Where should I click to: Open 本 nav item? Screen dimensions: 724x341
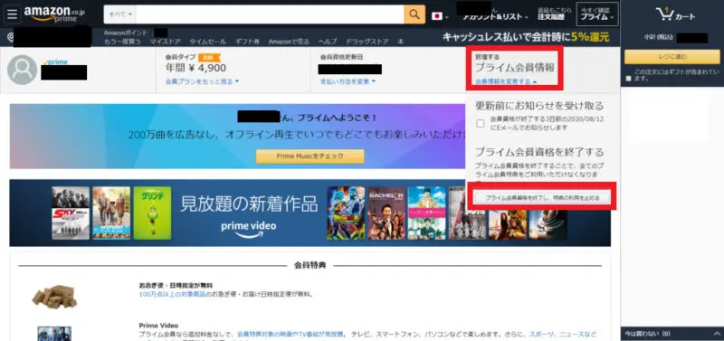coord(401,42)
